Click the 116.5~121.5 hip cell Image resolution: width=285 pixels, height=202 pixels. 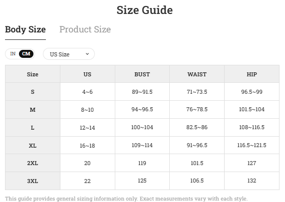[252, 145]
